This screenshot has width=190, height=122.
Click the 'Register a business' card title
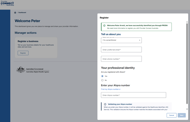click(28, 41)
